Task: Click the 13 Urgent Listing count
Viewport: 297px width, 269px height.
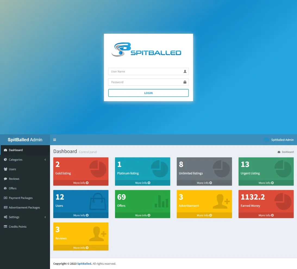Action: (x=245, y=164)
